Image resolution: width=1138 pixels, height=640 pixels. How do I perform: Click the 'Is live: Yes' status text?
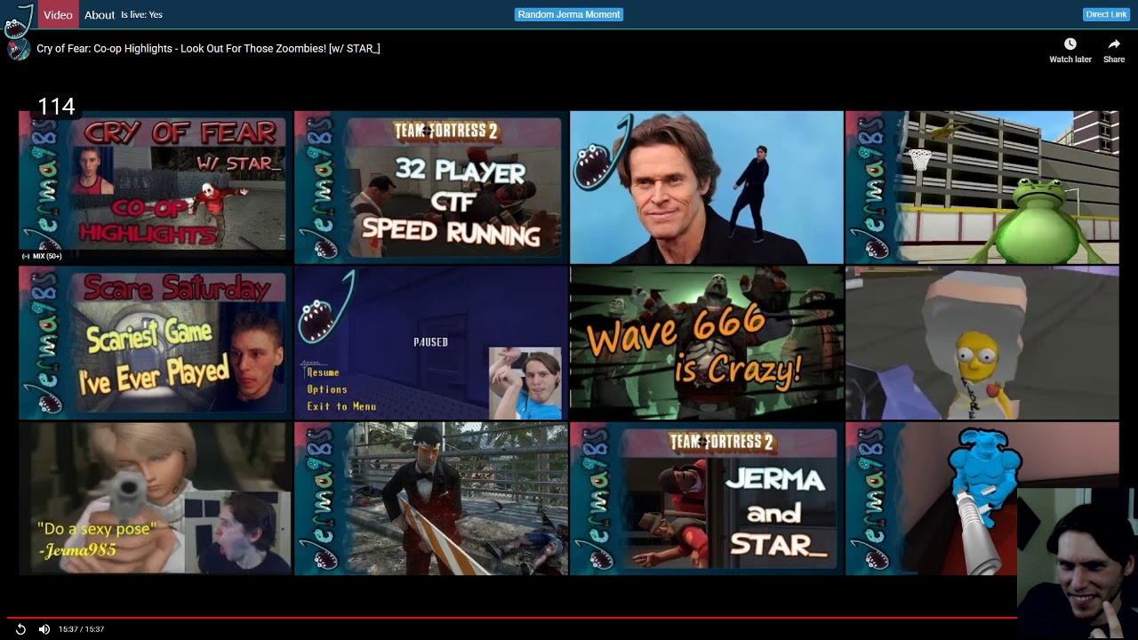141,14
